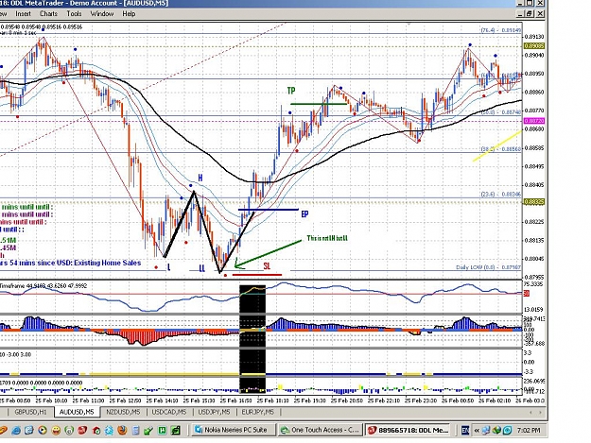
Task: Click the EP entry-point label on the chart
Action: tap(304, 214)
